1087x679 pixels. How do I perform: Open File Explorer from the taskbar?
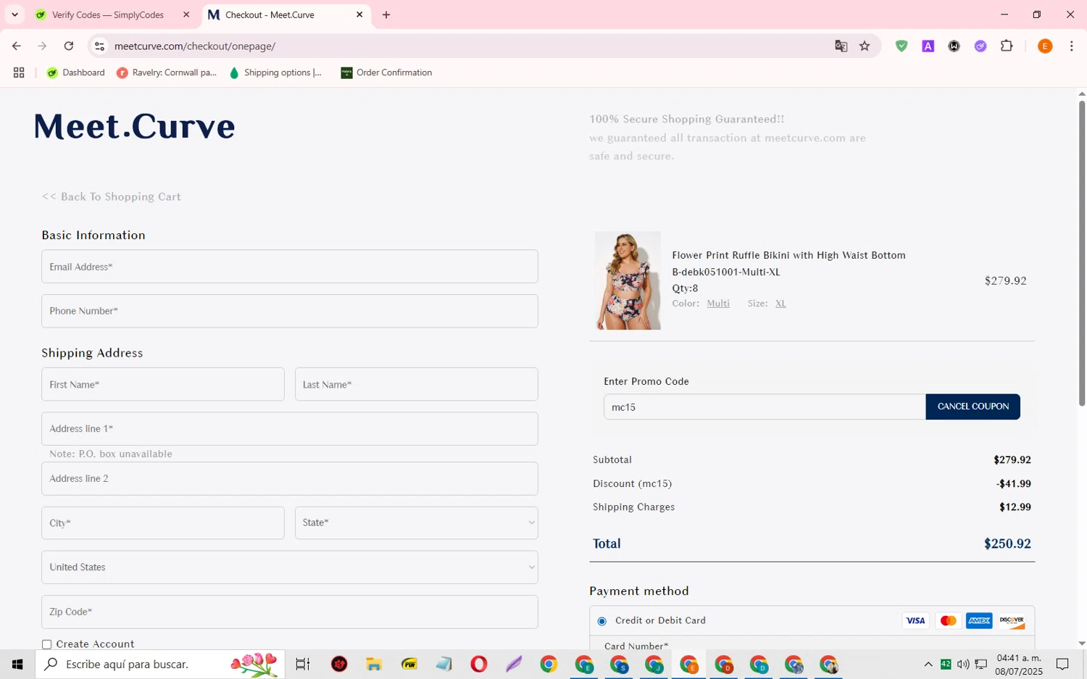(x=373, y=664)
